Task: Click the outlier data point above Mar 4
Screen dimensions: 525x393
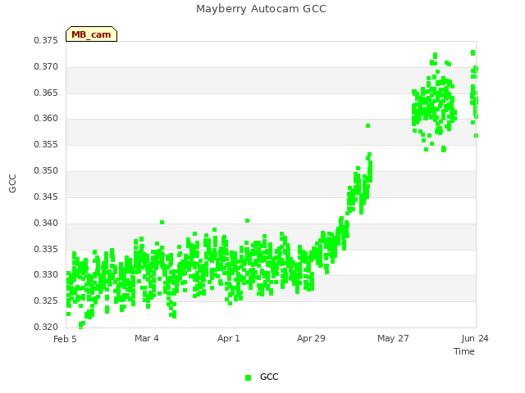Action: pyautogui.click(x=162, y=222)
